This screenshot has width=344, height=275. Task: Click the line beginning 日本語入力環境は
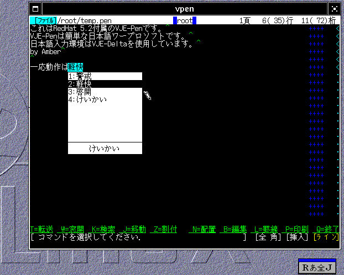[112, 44]
